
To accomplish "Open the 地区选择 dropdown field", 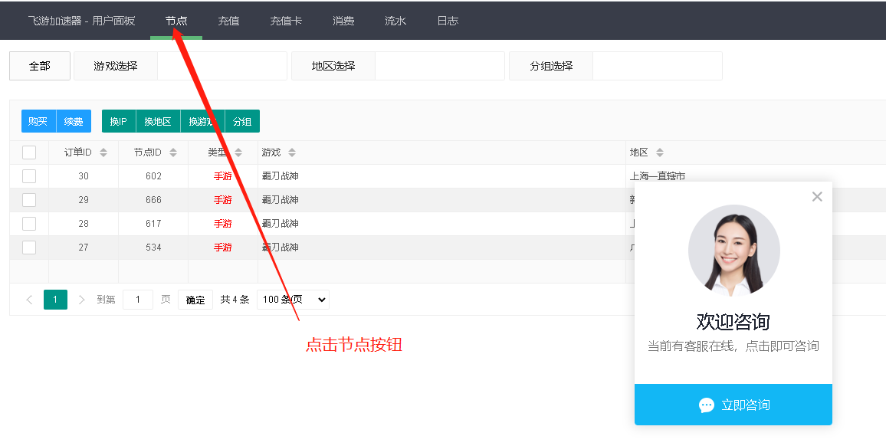I will pyautogui.click(x=440, y=66).
